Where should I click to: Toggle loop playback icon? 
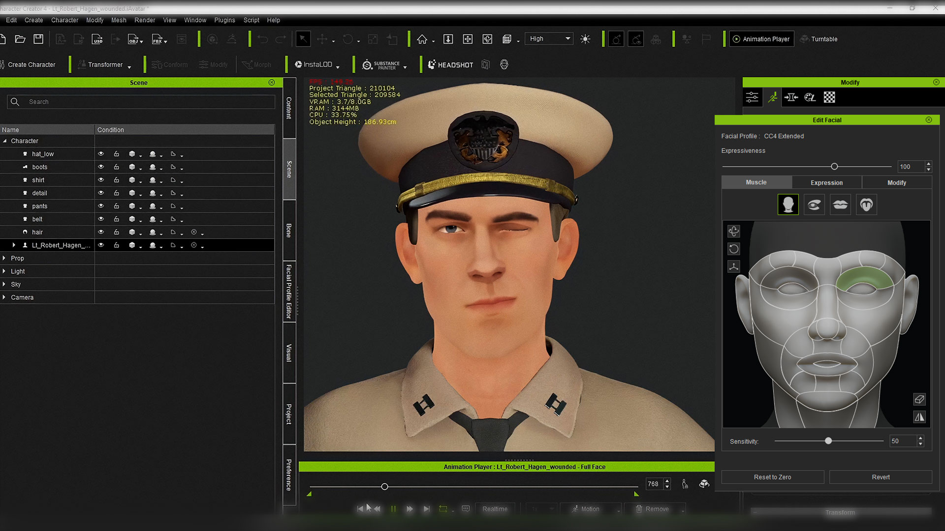[x=443, y=509]
